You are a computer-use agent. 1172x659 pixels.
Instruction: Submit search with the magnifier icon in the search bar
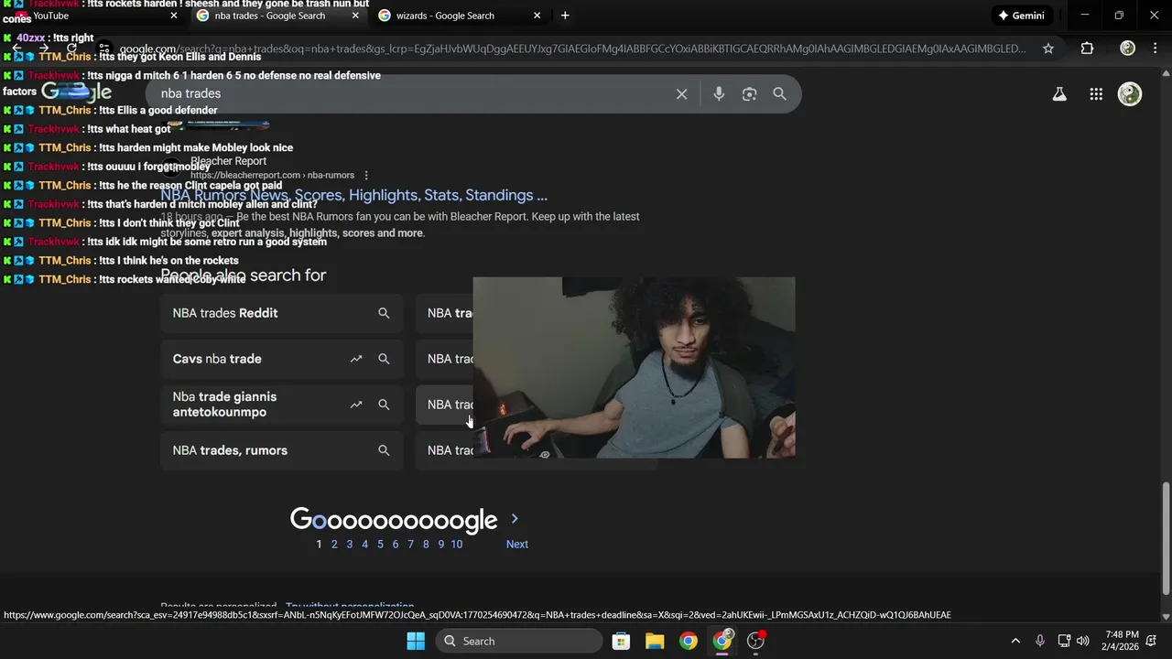click(x=779, y=93)
